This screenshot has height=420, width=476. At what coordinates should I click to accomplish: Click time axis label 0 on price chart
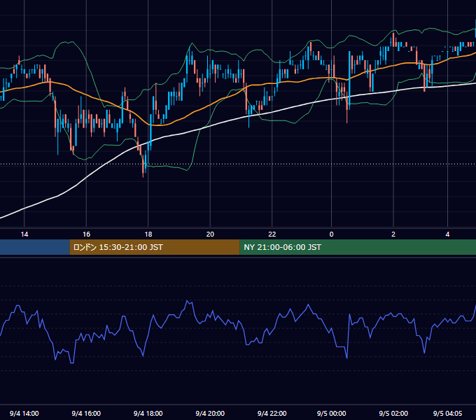tap(332, 234)
